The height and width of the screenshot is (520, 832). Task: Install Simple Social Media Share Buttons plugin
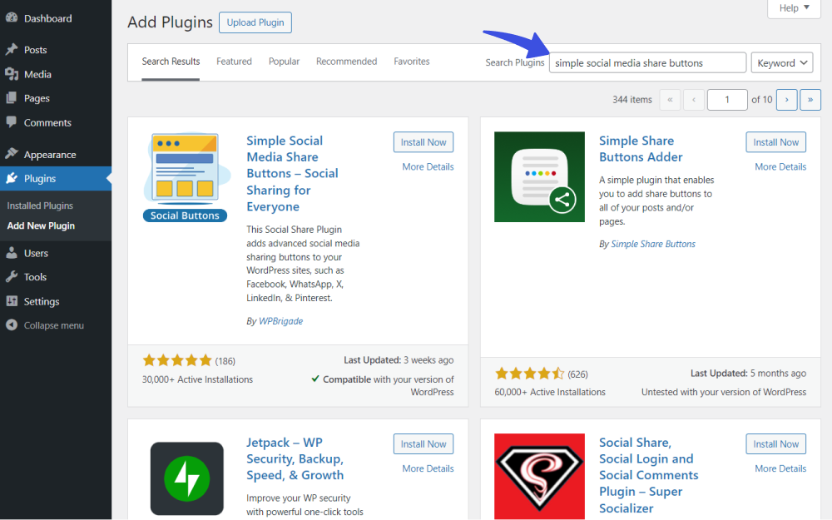click(x=423, y=142)
